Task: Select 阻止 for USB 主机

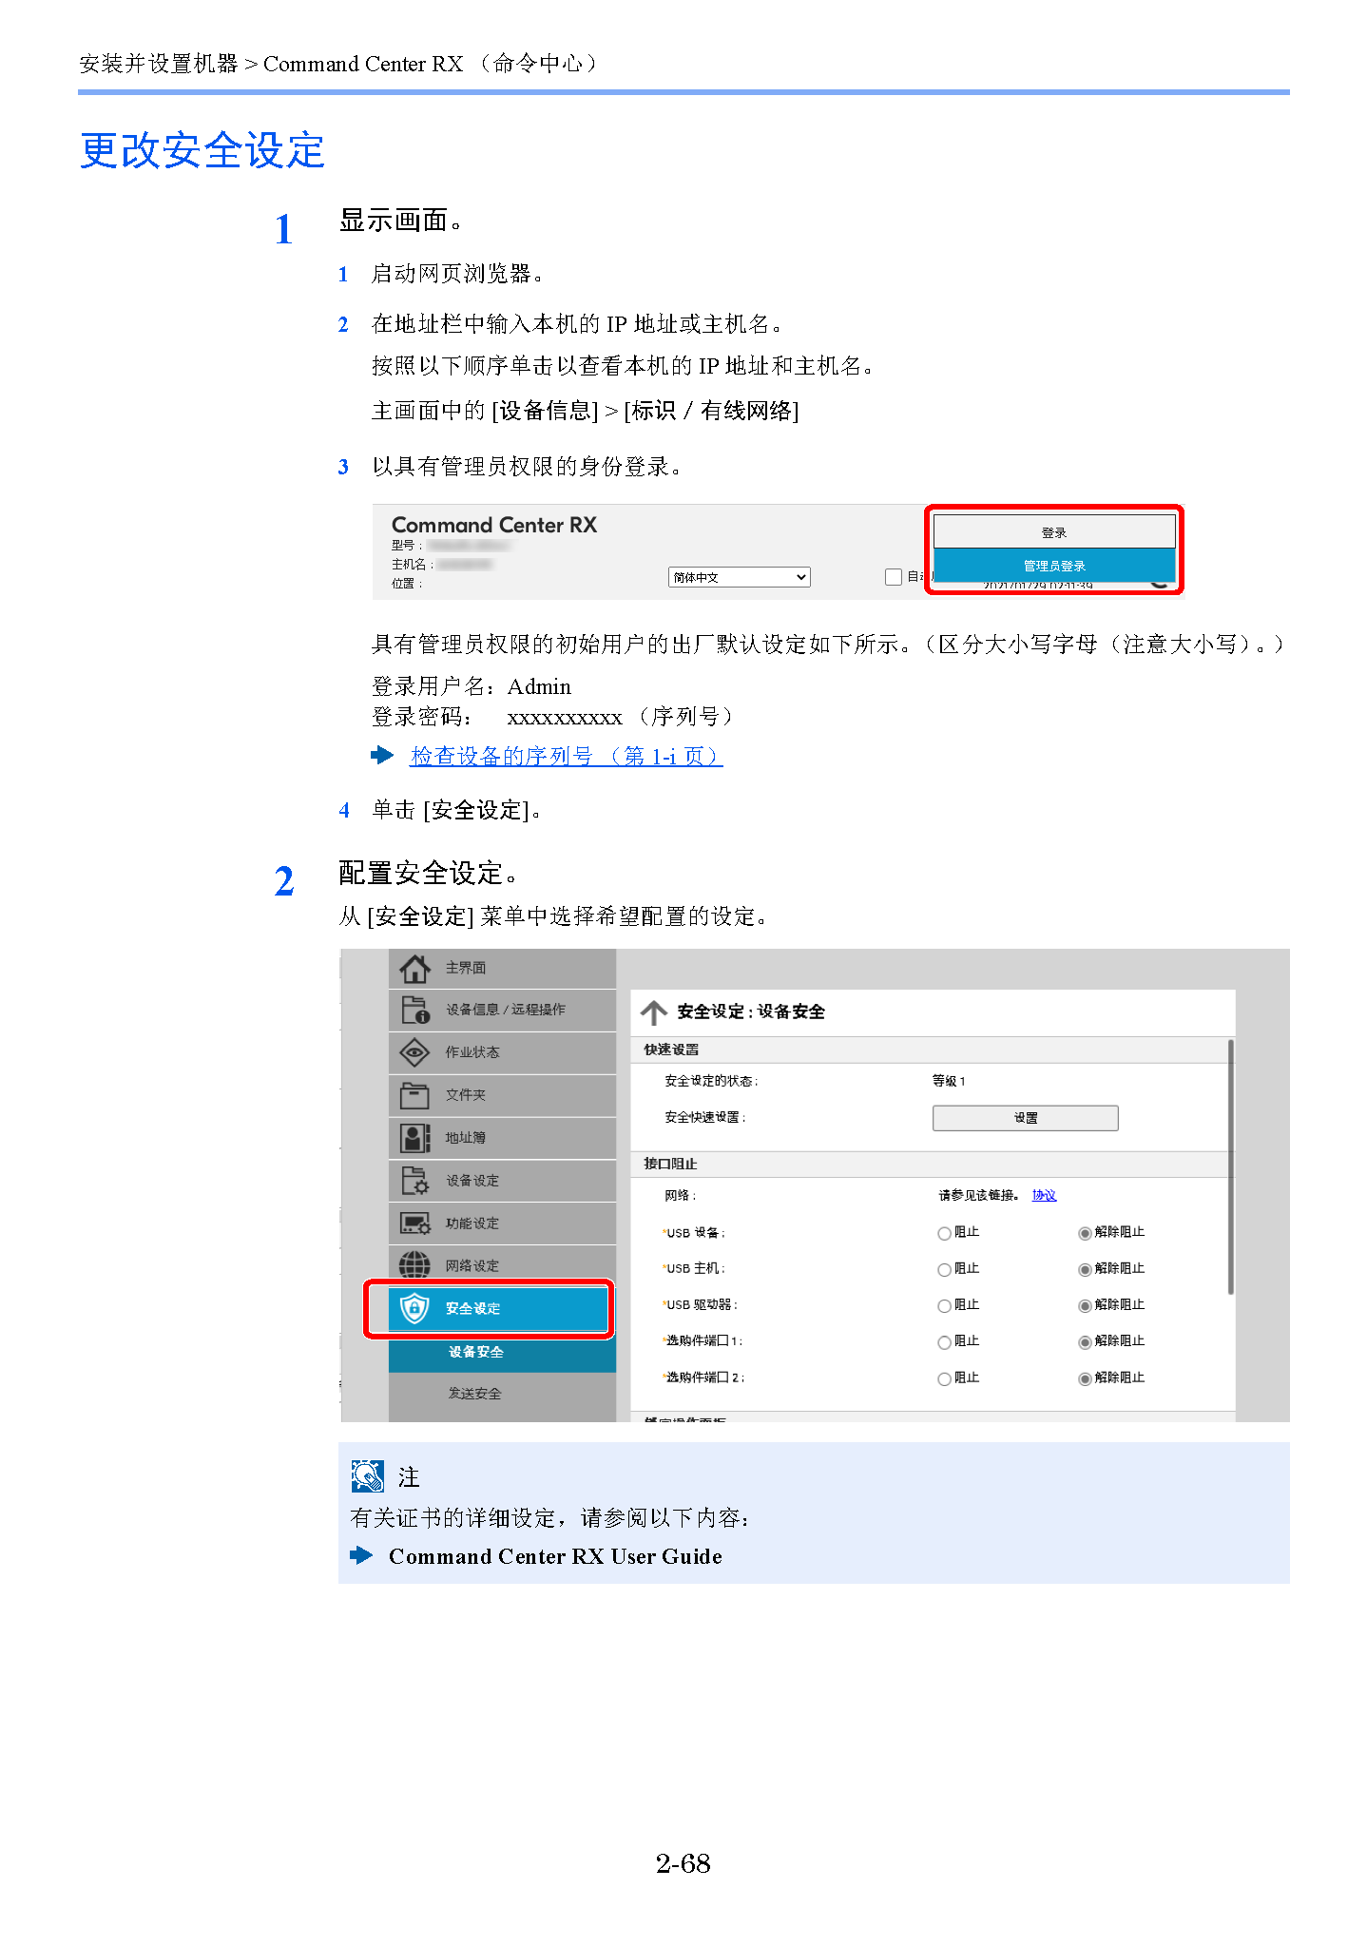Action: coord(944,1269)
